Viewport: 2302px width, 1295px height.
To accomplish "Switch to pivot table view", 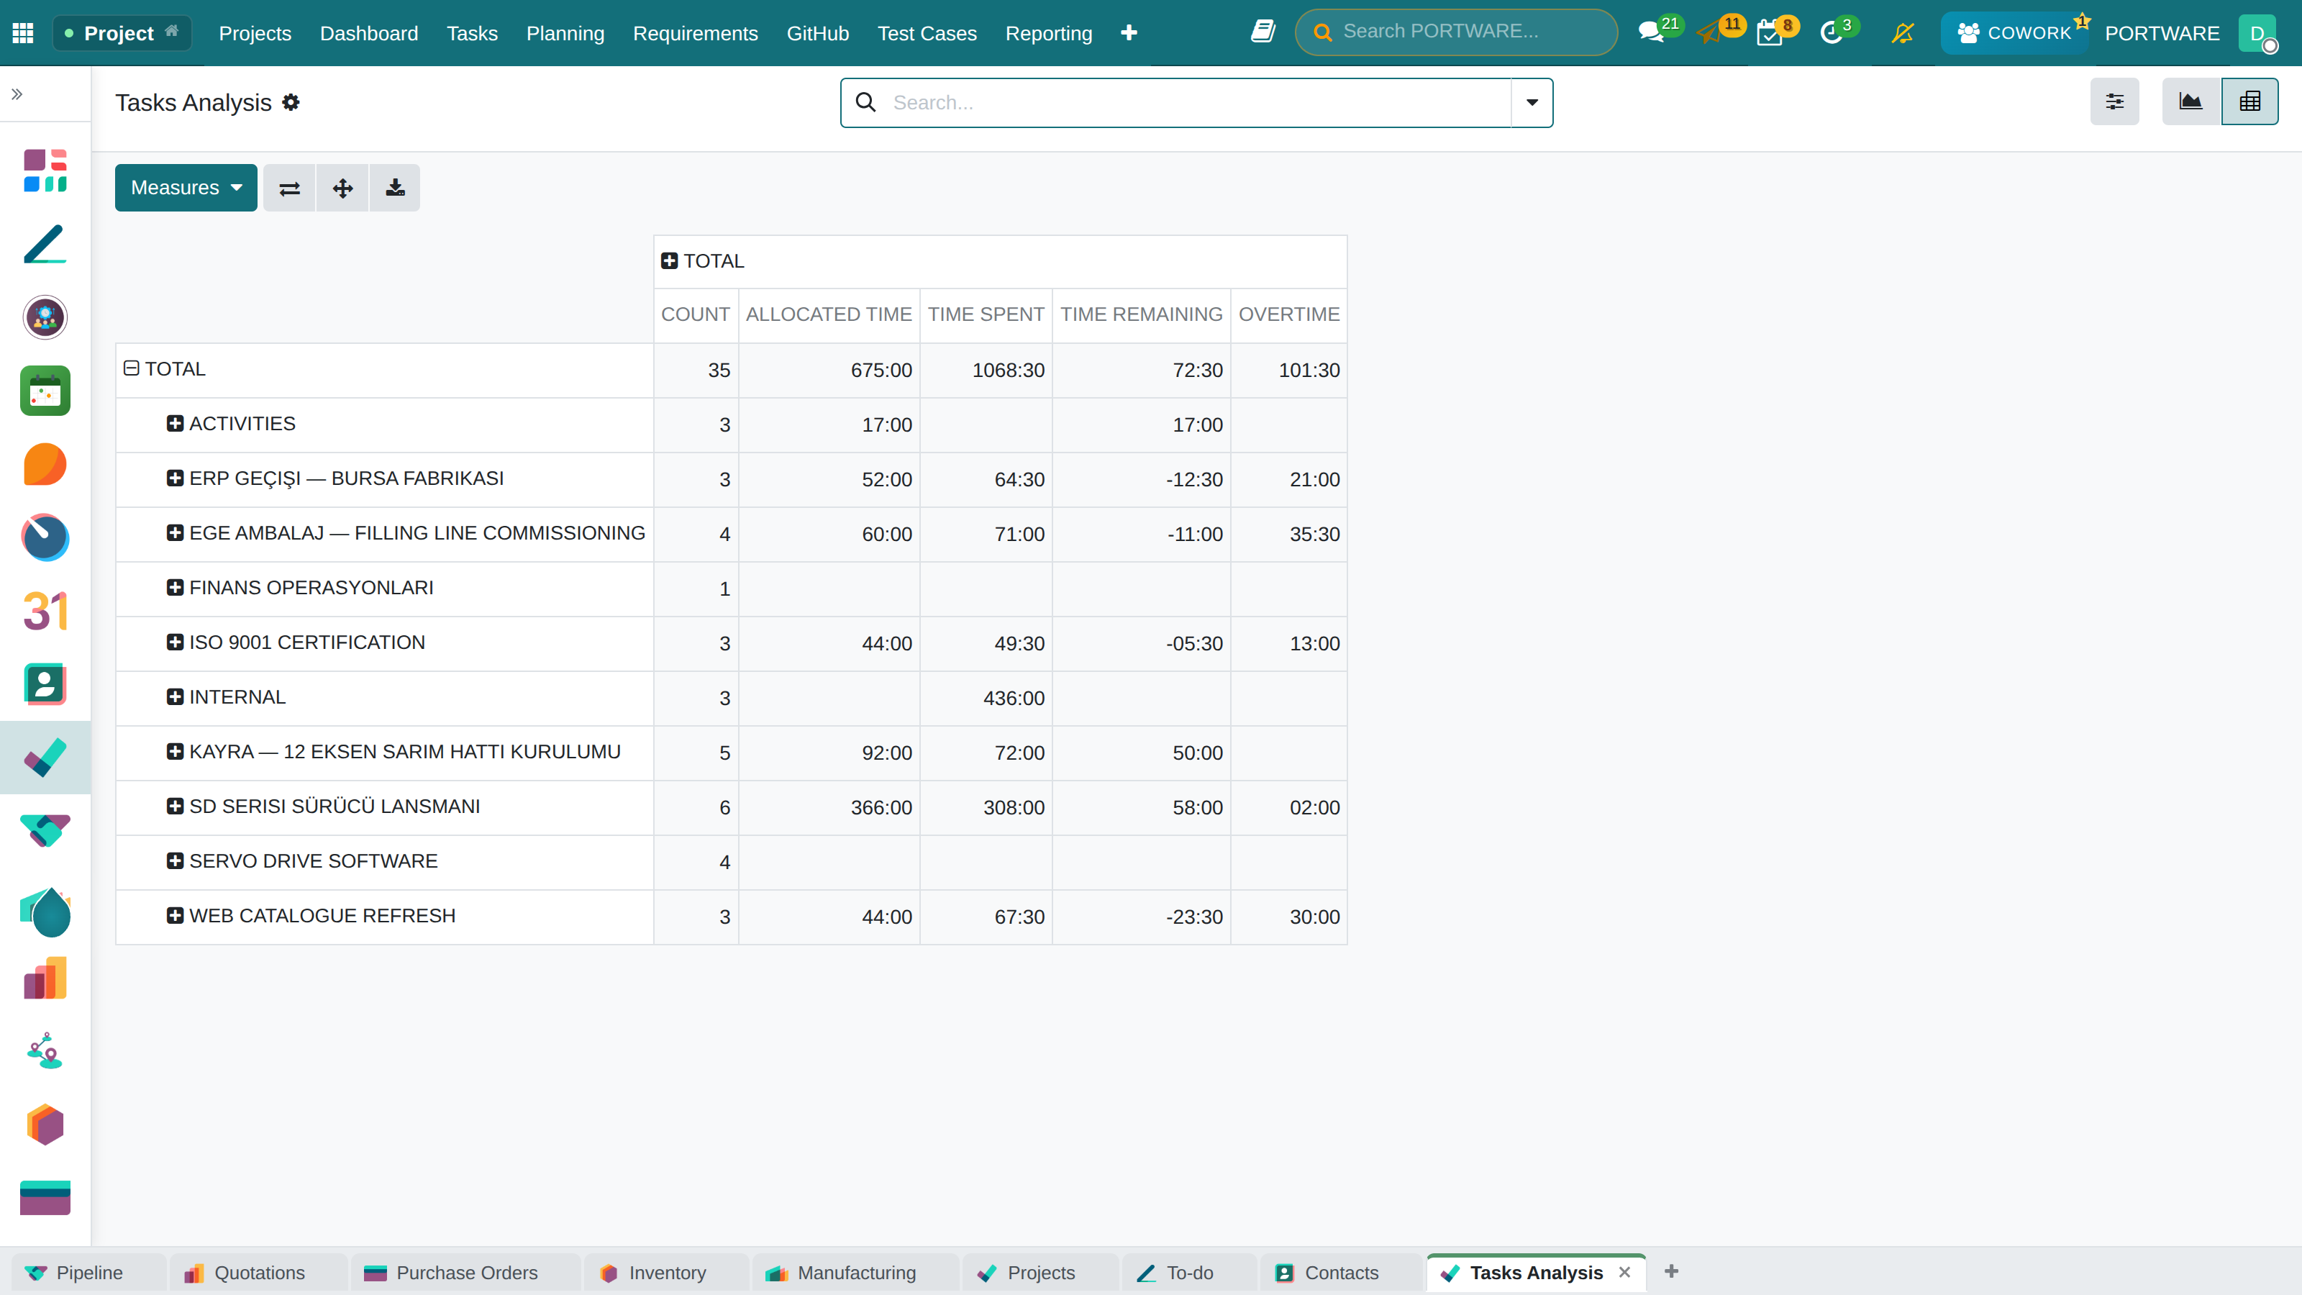I will coord(2250,102).
